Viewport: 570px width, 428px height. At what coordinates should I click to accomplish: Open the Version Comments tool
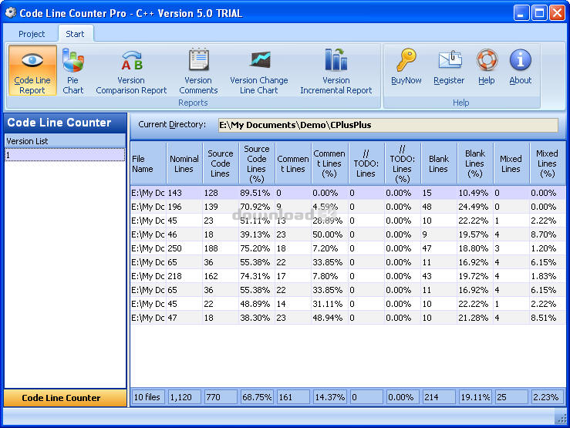tap(198, 71)
